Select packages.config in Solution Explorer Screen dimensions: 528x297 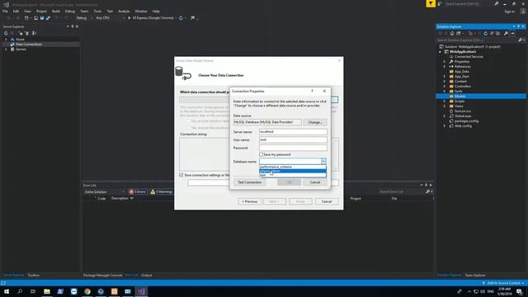click(466, 121)
